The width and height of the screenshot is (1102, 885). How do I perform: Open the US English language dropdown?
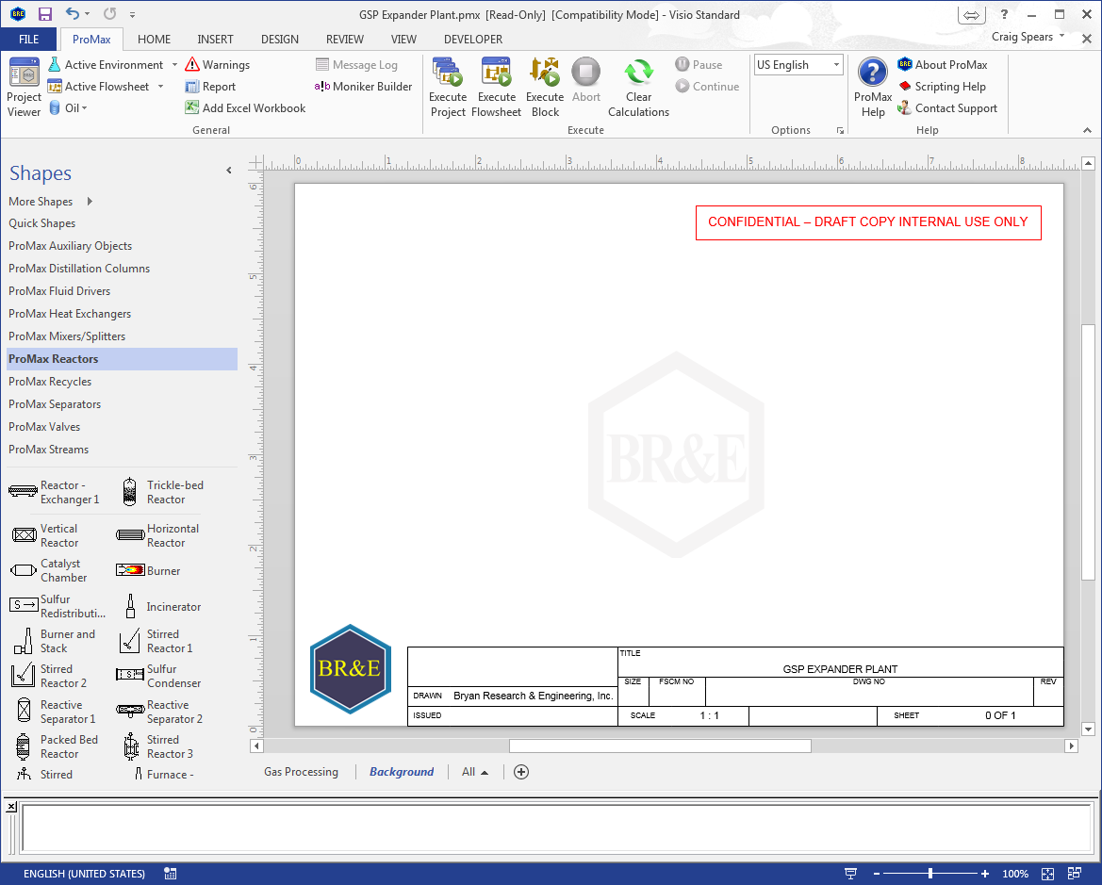pos(798,65)
